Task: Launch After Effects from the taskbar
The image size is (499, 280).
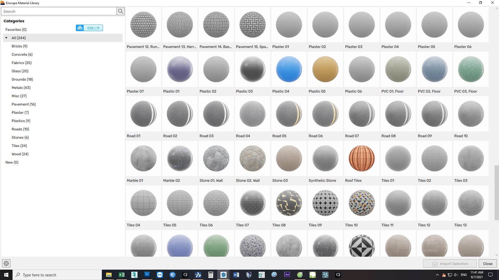Action: pos(287,275)
